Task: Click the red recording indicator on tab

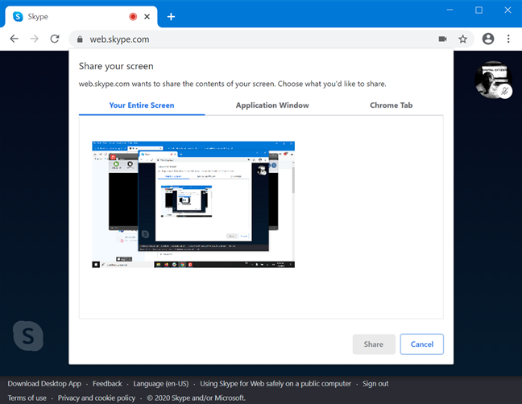Action: pos(133,17)
